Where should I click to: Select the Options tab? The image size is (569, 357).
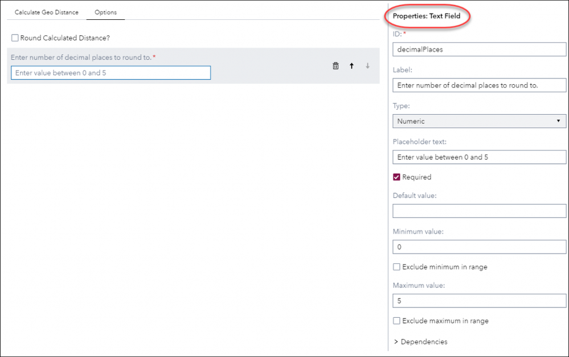tap(105, 13)
